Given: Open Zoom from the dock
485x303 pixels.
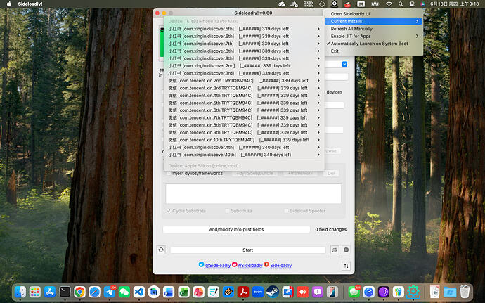Looking at the screenshot, I should click(258, 292).
